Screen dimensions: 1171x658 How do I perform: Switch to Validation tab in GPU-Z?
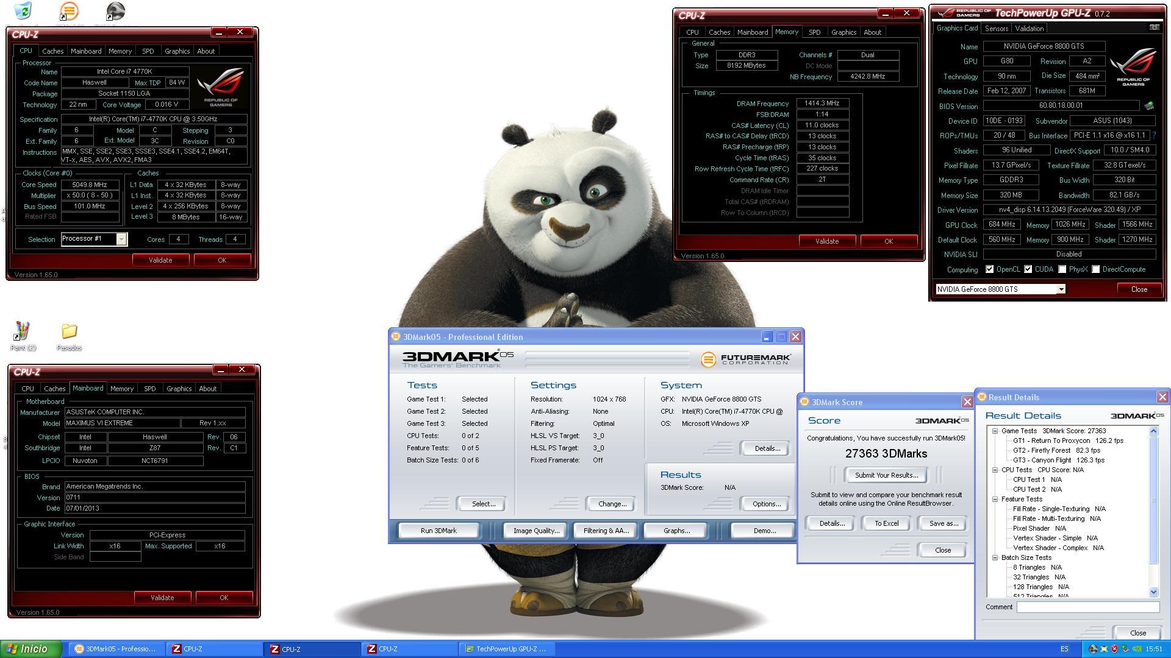point(1030,29)
